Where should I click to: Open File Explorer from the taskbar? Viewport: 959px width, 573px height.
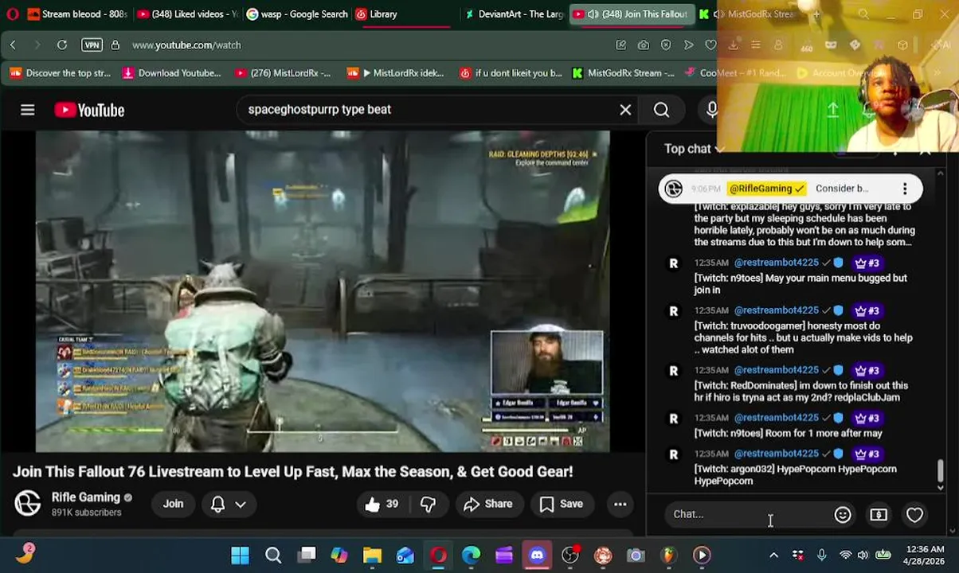372,555
